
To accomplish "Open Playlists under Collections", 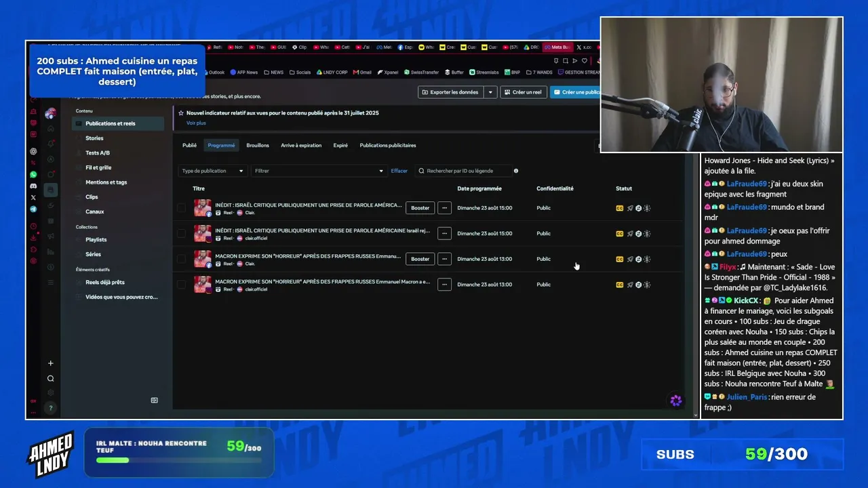I will click(96, 240).
